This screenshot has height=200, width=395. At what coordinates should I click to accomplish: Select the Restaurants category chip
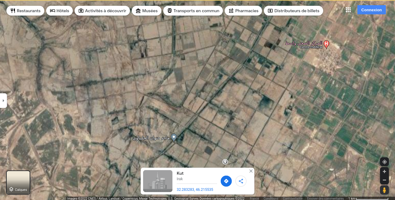coord(25,11)
